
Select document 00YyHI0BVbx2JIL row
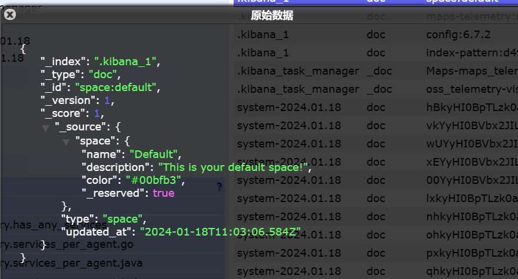pyautogui.click(x=376, y=180)
